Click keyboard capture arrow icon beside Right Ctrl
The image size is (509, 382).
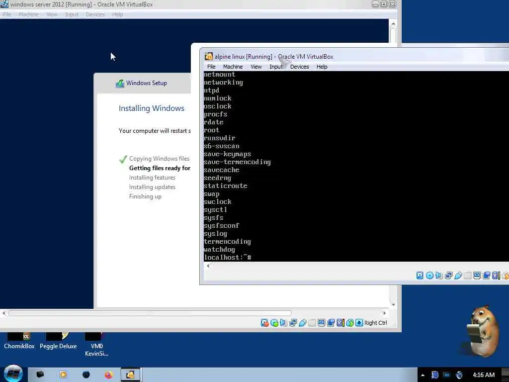coord(359,323)
